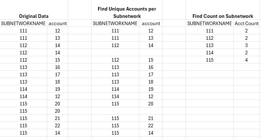Select the 'Original Data' title cell

[x=34, y=16]
